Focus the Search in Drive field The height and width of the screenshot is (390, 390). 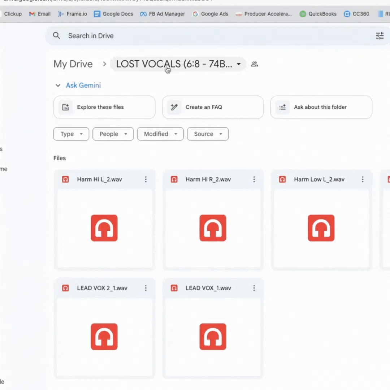tap(218, 36)
